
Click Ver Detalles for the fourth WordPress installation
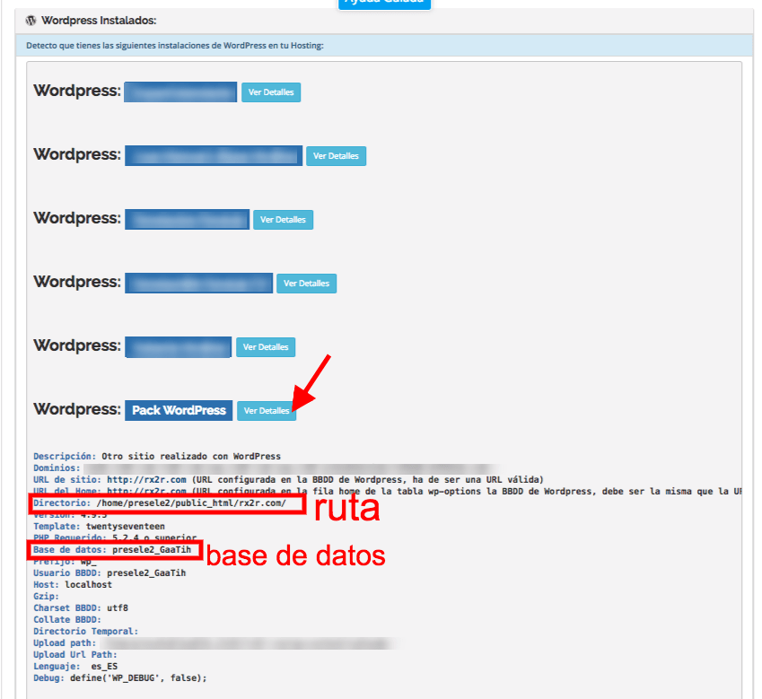[x=306, y=283]
